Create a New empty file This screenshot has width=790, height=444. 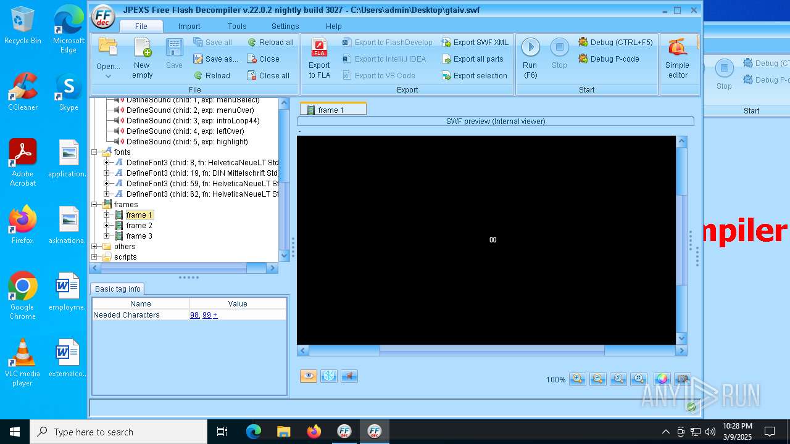[x=142, y=59]
